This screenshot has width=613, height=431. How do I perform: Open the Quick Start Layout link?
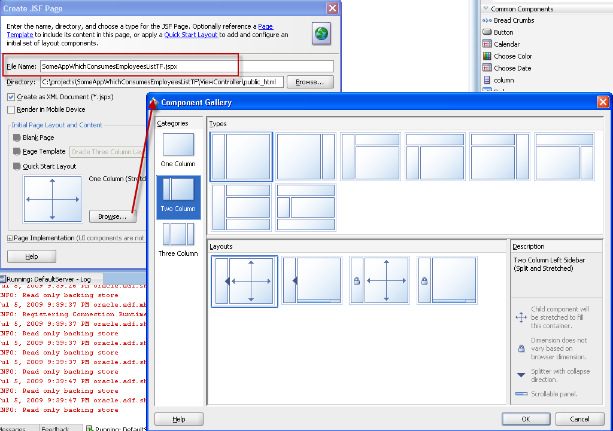(x=191, y=35)
